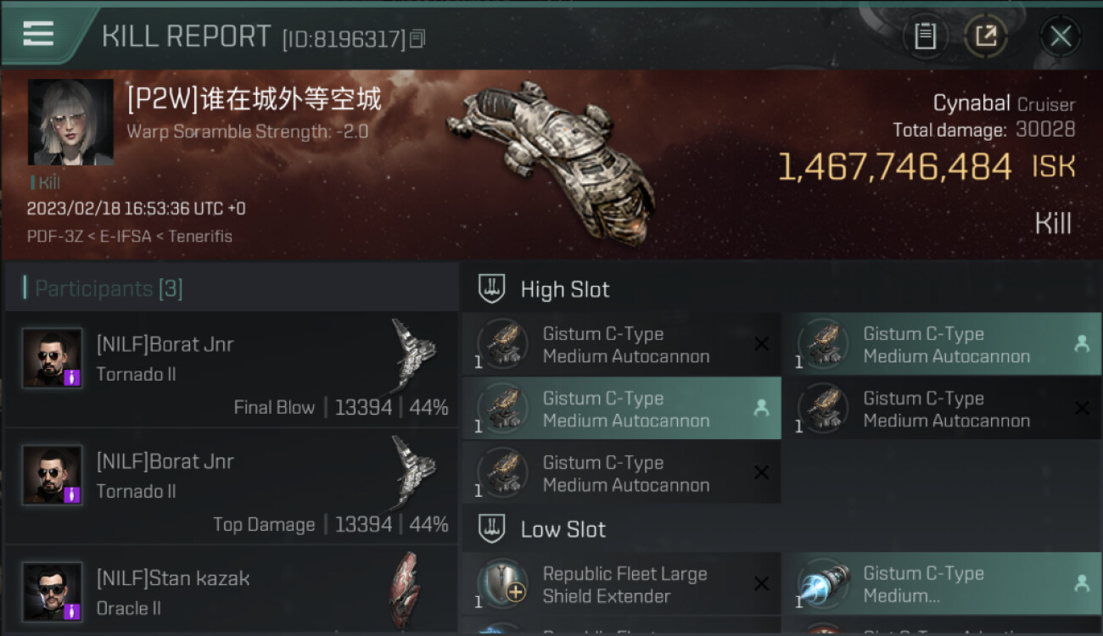Open Stan kazak portrait
Screen dimensions: 1103x636
53,592
